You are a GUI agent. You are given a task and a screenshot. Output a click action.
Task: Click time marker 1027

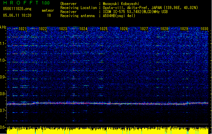click(144, 29)
